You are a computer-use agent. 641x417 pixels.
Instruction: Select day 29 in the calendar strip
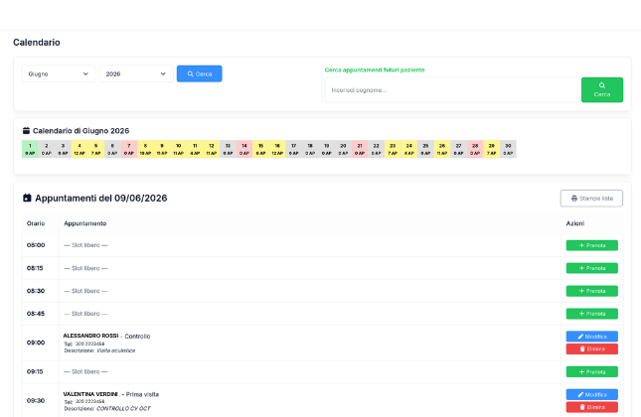(x=491, y=149)
